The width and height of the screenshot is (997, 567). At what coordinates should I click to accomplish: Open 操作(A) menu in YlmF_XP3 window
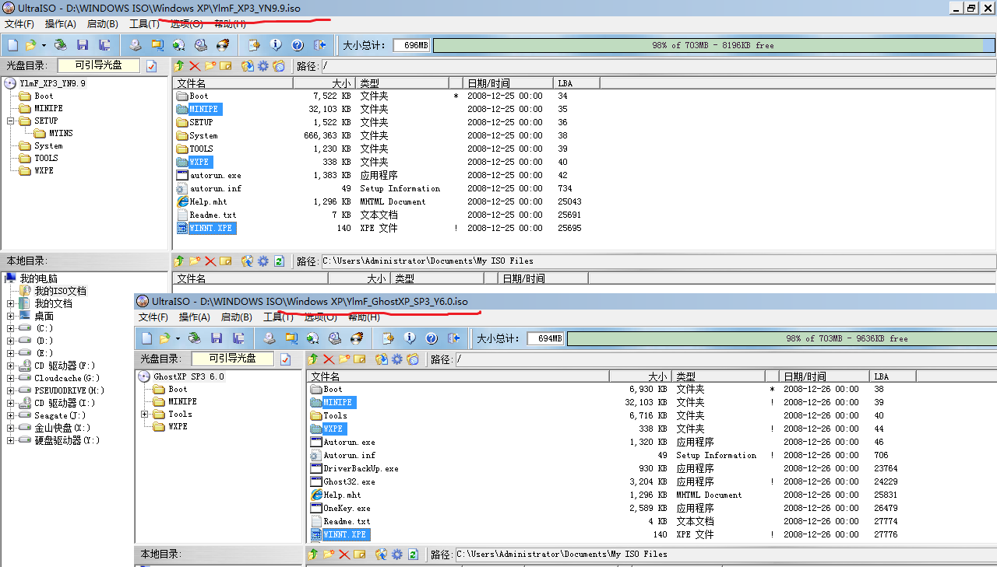(x=61, y=24)
